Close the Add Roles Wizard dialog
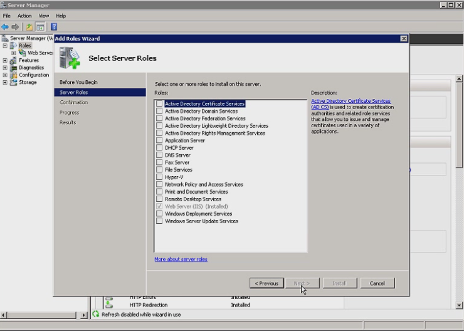 [x=404, y=38]
